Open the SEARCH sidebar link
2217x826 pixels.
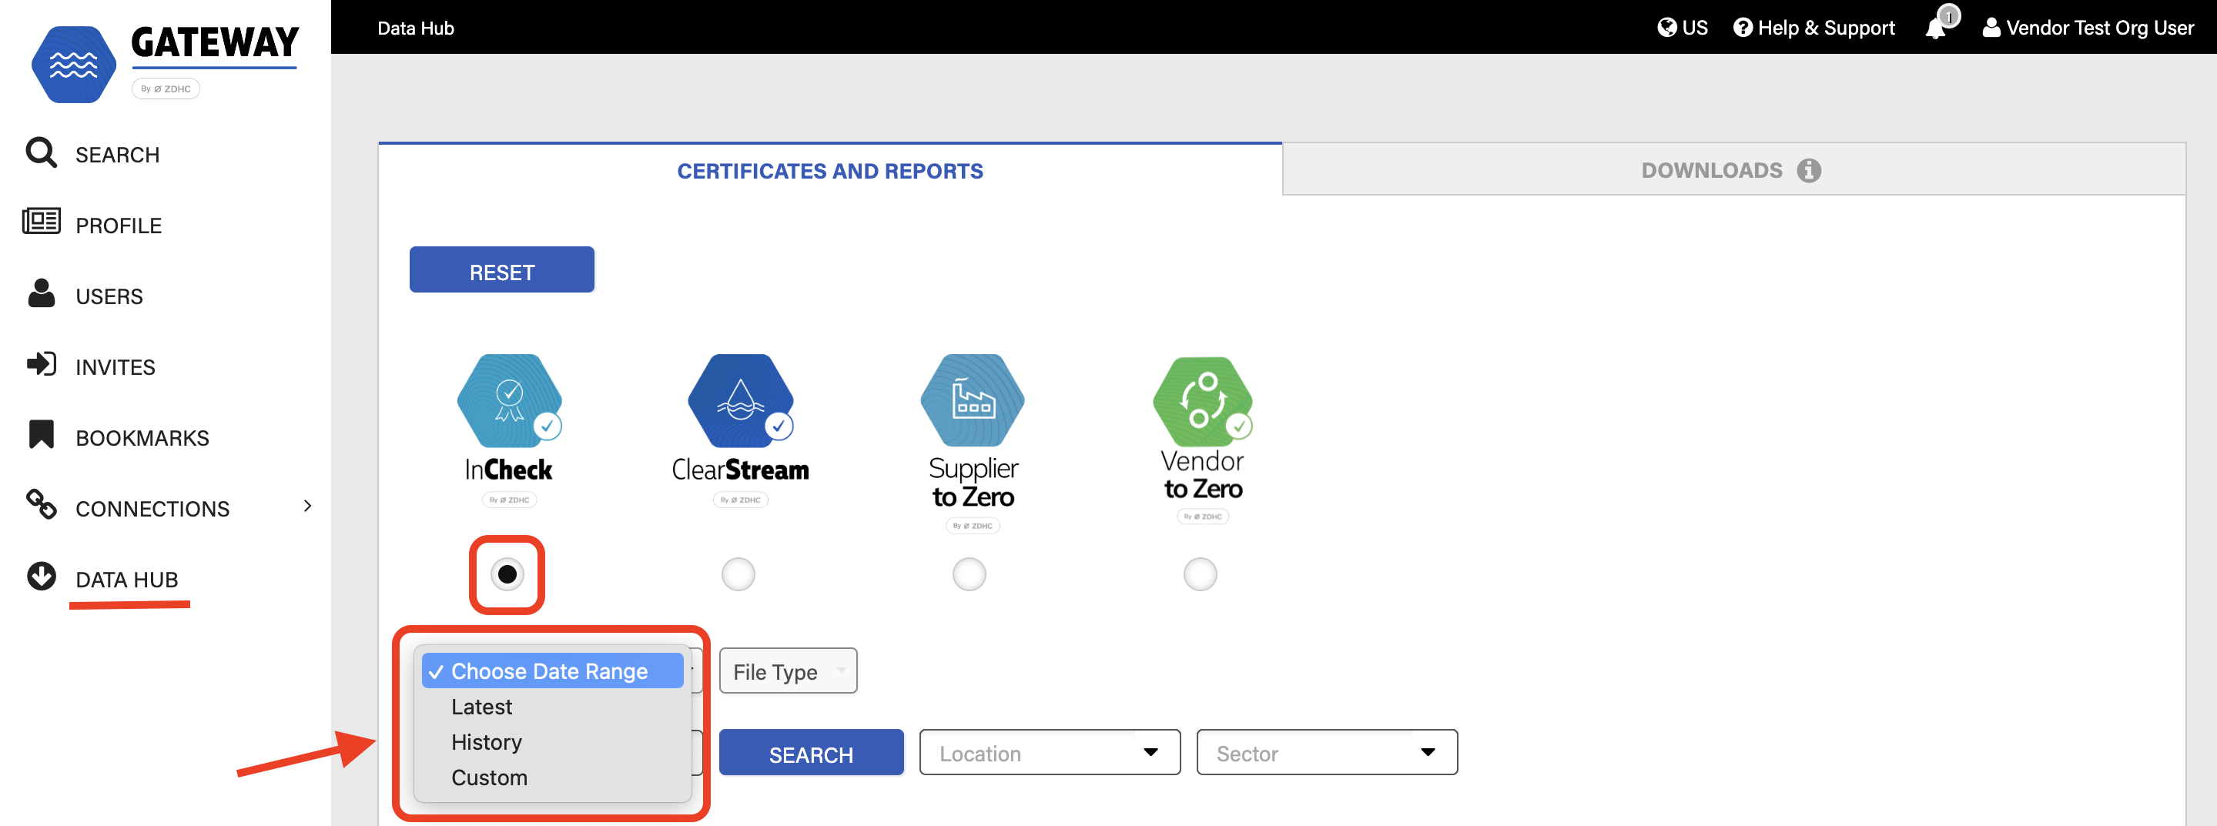[117, 155]
